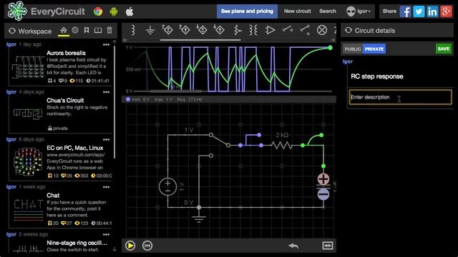
Task: Select the SPDT switch component
Action: [x=305, y=30]
